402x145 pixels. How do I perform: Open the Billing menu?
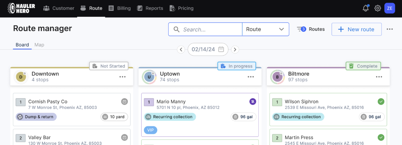pyautogui.click(x=119, y=8)
